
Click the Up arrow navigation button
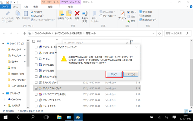tap(24, 34)
